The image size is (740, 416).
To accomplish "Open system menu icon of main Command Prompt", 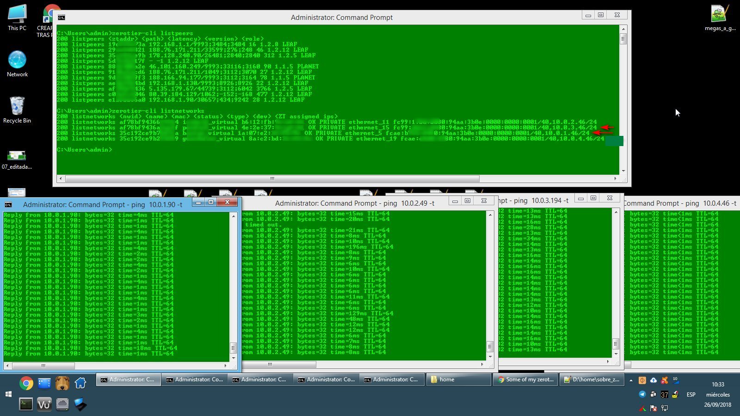I will click(62, 17).
